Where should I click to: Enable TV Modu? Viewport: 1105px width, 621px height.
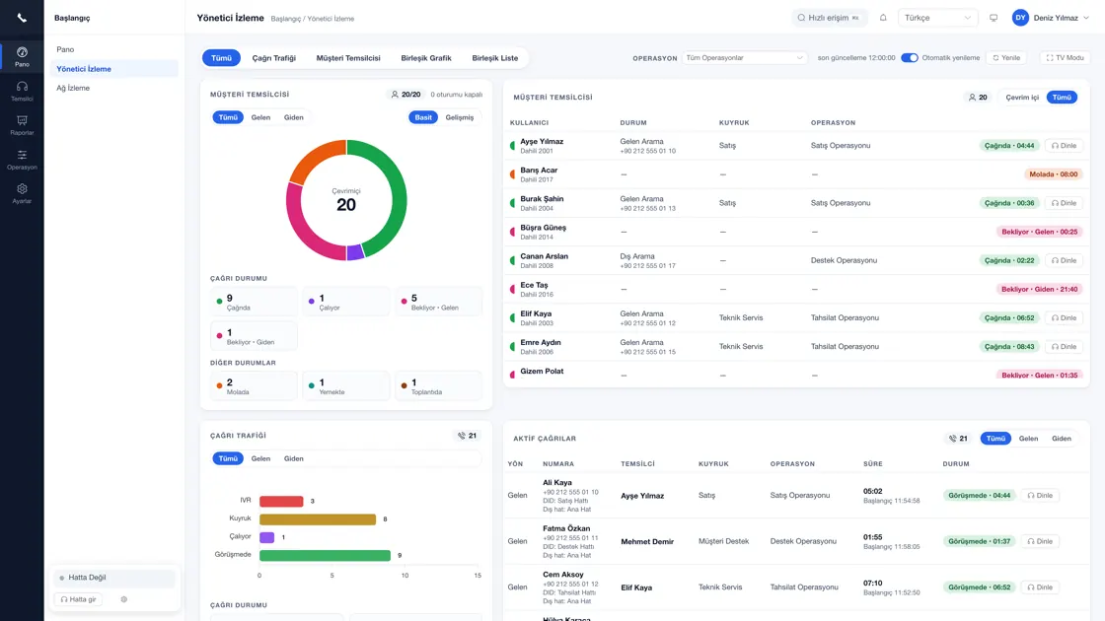(1065, 58)
